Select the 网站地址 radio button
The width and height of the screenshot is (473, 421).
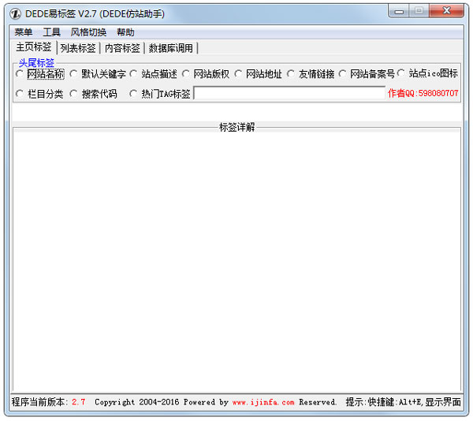click(x=238, y=73)
